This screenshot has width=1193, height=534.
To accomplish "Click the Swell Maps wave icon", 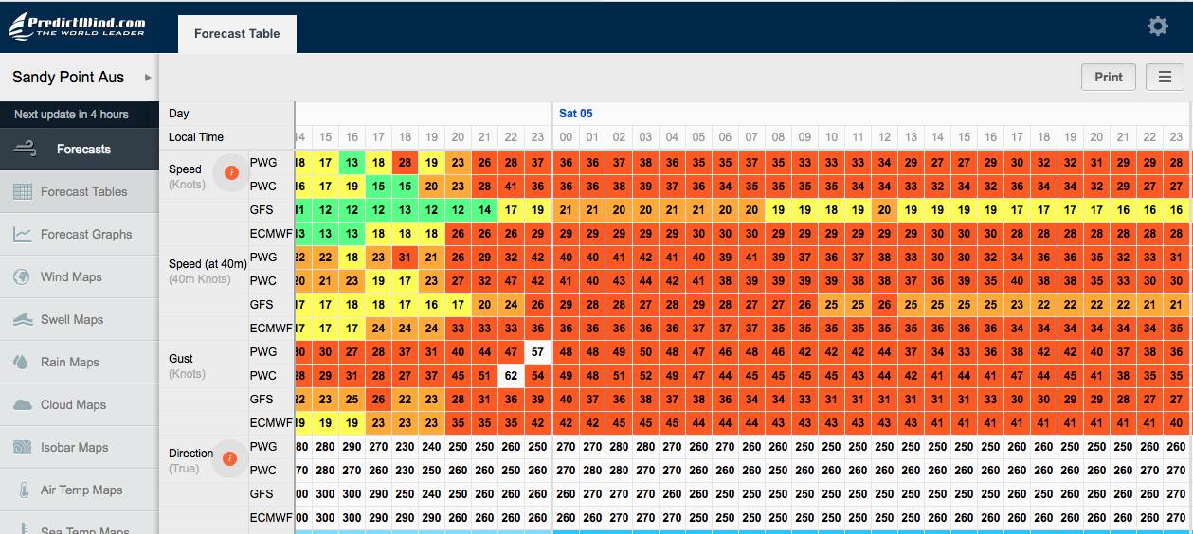I will pyautogui.click(x=23, y=320).
